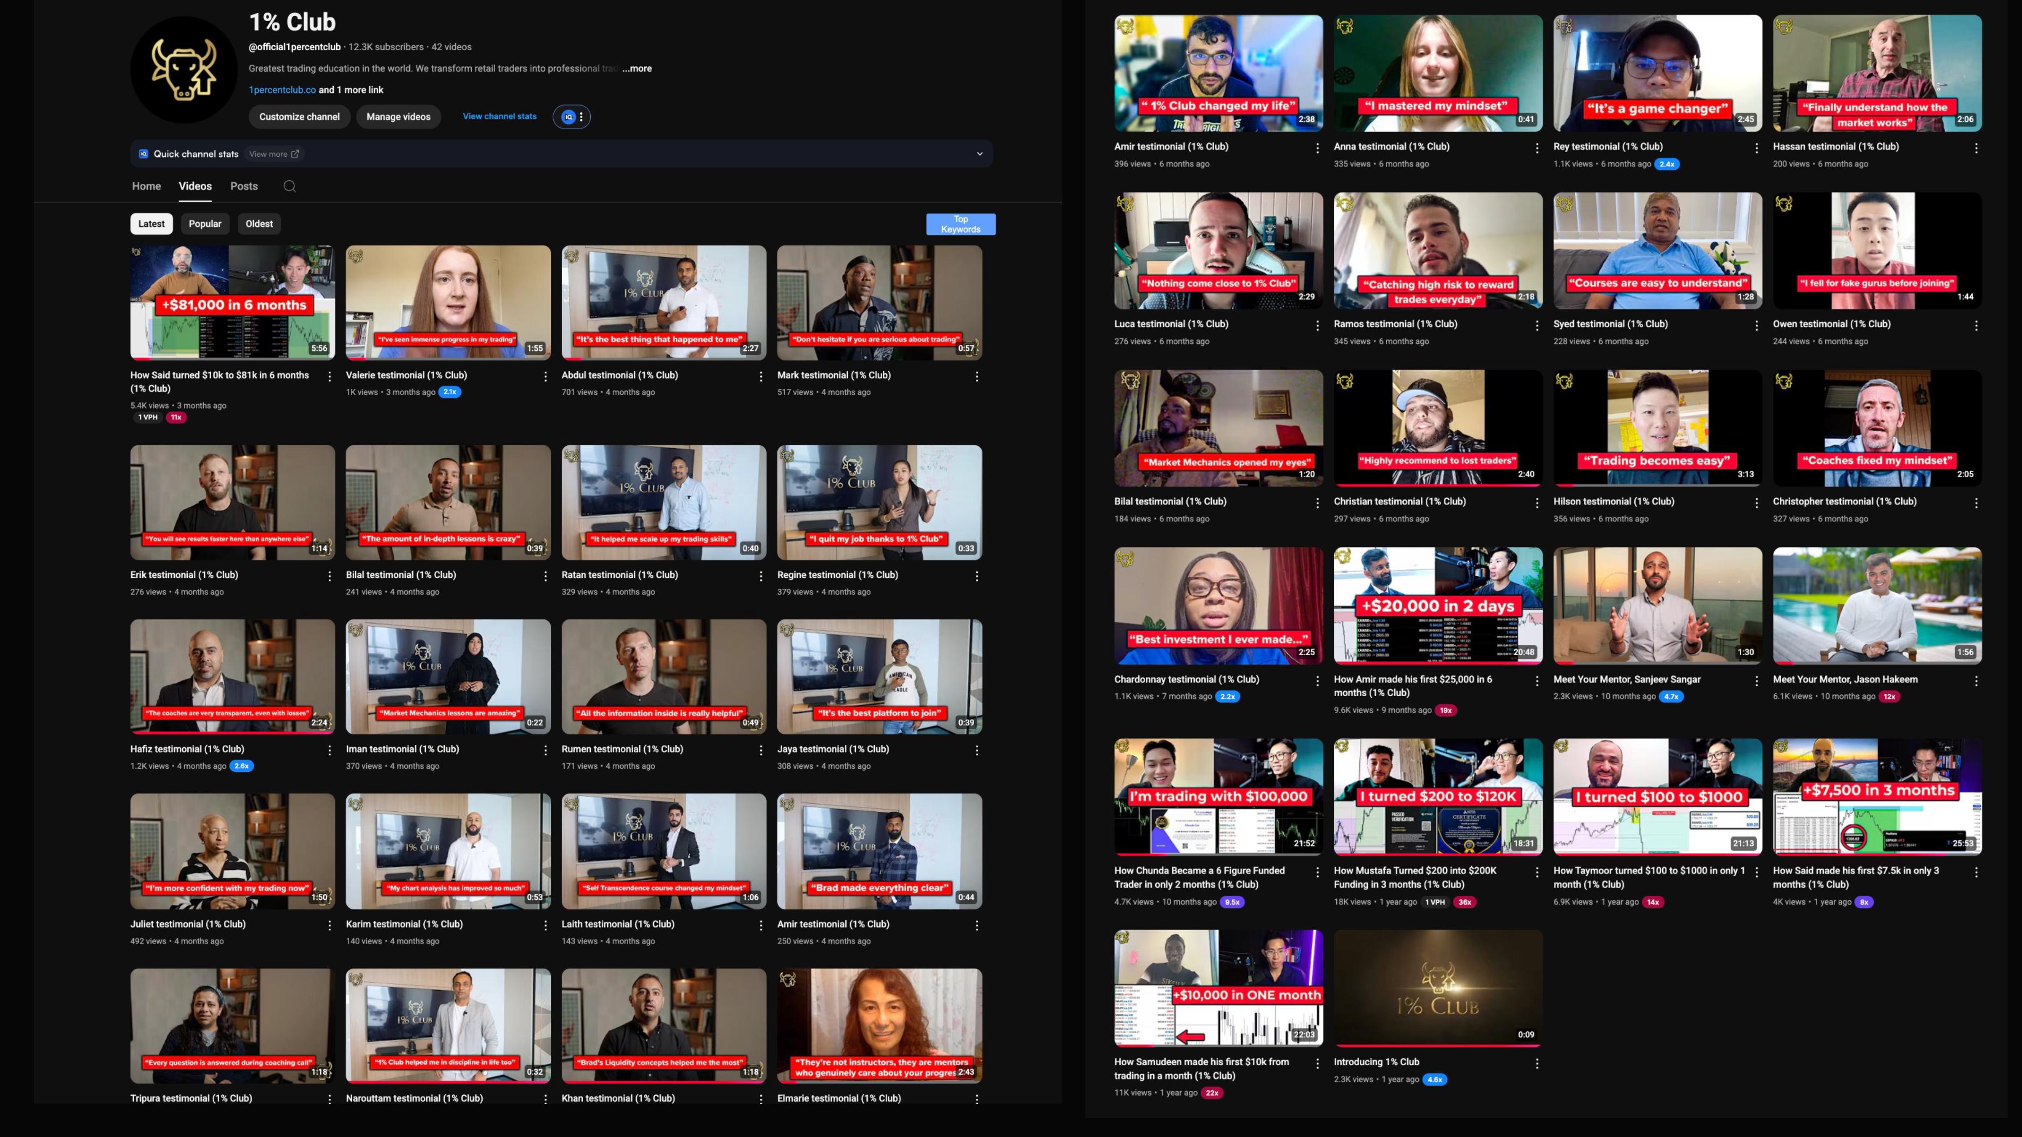Click the 36x badge on Mustafa video
The width and height of the screenshot is (2022, 1137).
[1465, 902]
